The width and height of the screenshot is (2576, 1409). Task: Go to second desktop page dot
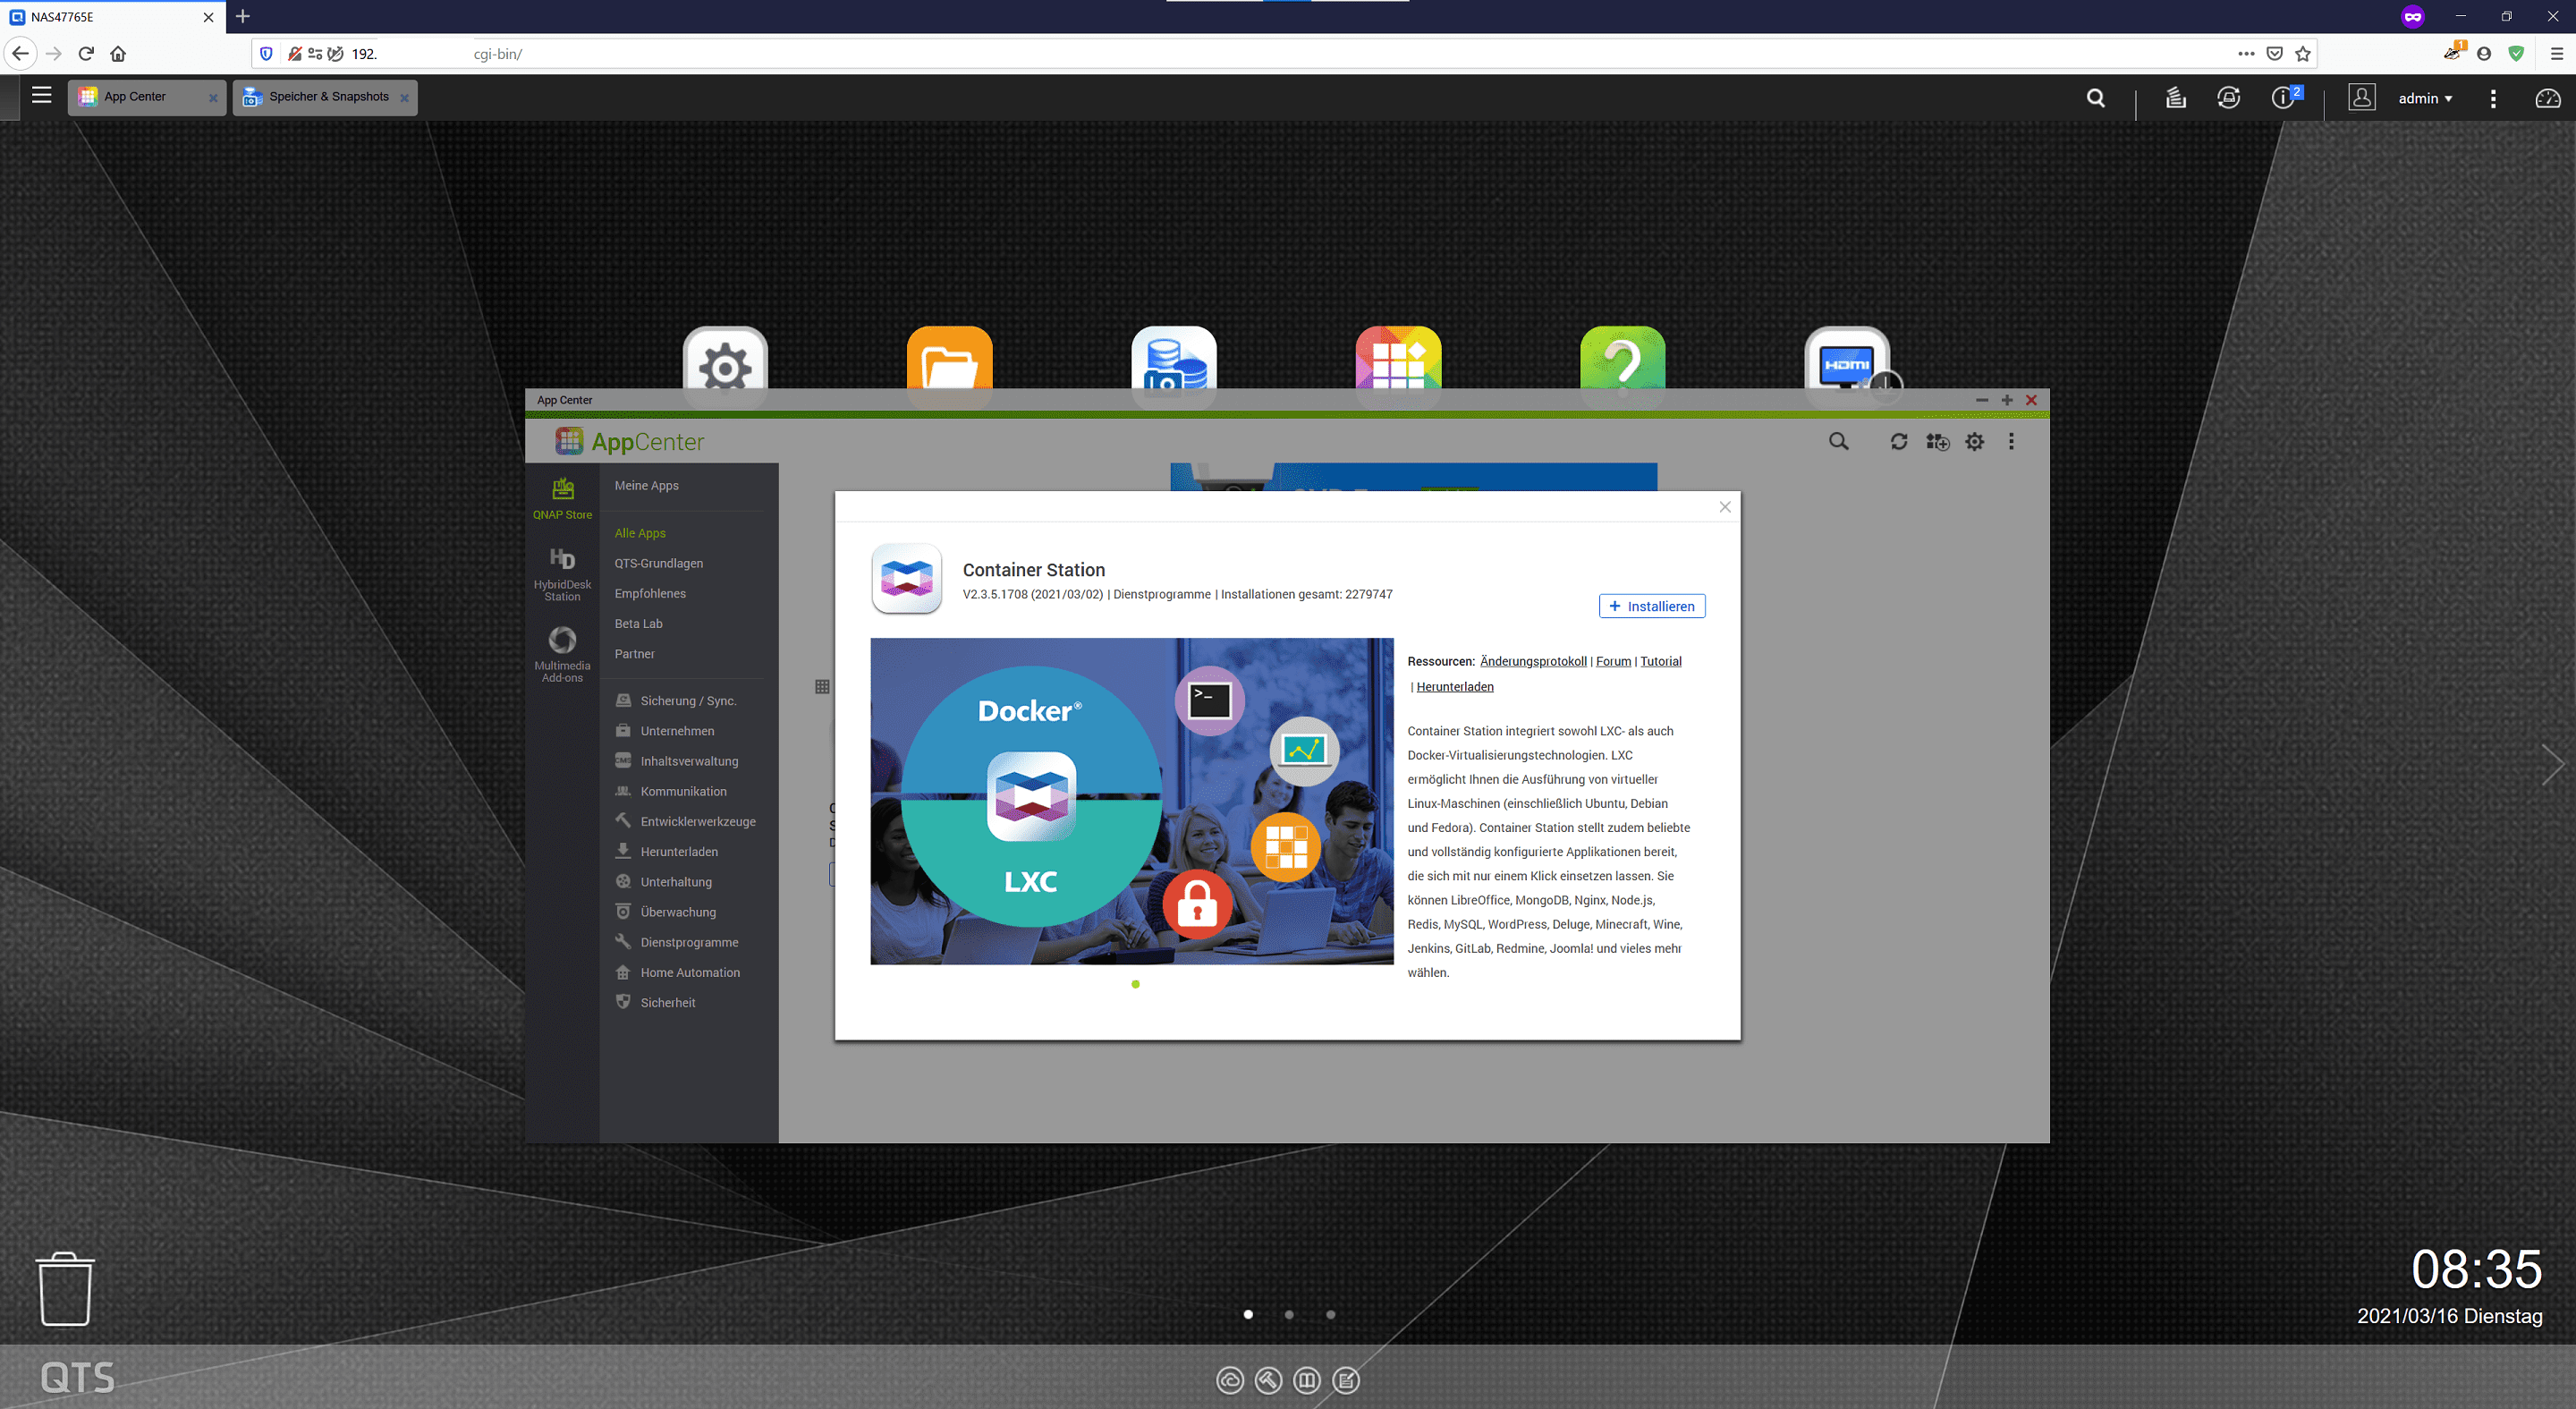point(1289,1314)
